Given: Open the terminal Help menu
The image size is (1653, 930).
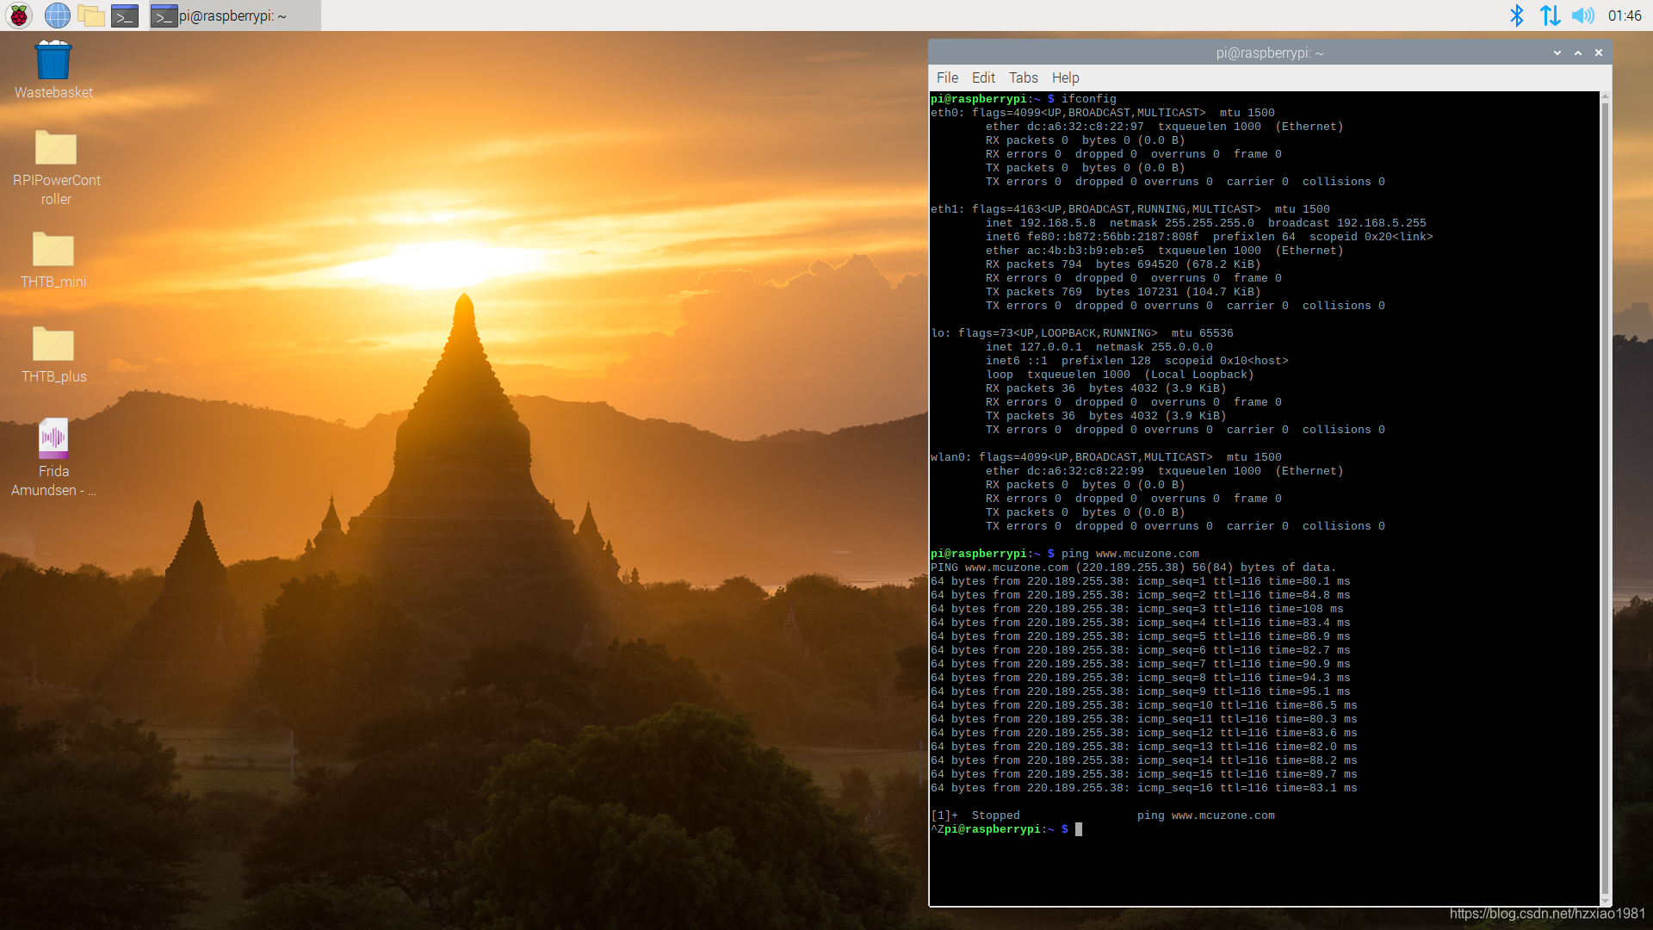Looking at the screenshot, I should click(1065, 77).
